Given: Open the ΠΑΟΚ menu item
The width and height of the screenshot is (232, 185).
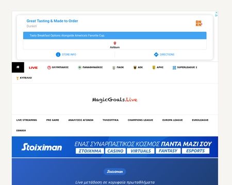Looking at the screenshot, I should click(120, 67).
